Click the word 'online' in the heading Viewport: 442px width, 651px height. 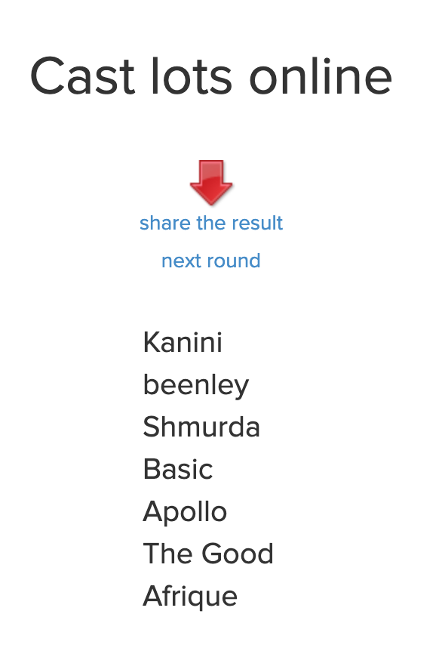[321, 76]
